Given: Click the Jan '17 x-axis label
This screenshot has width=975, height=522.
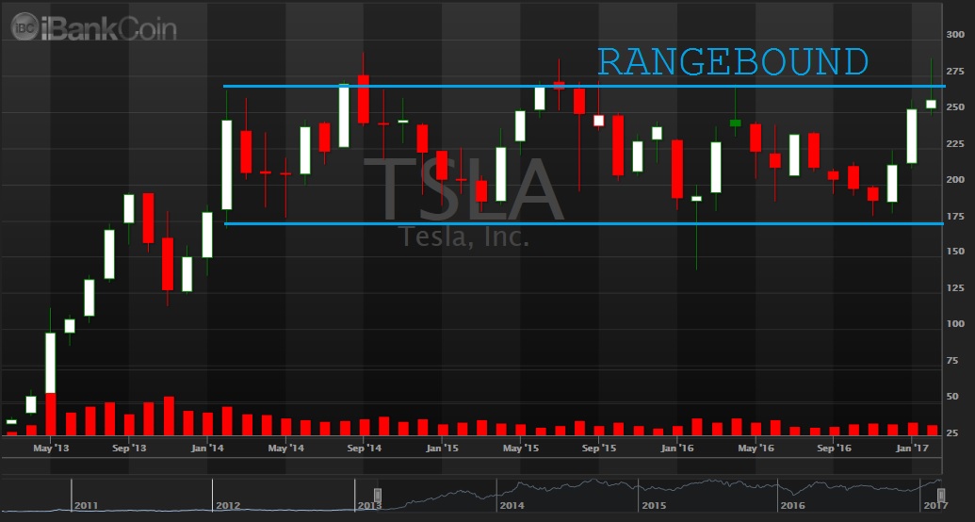Looking at the screenshot, I should pyautogui.click(x=912, y=448).
